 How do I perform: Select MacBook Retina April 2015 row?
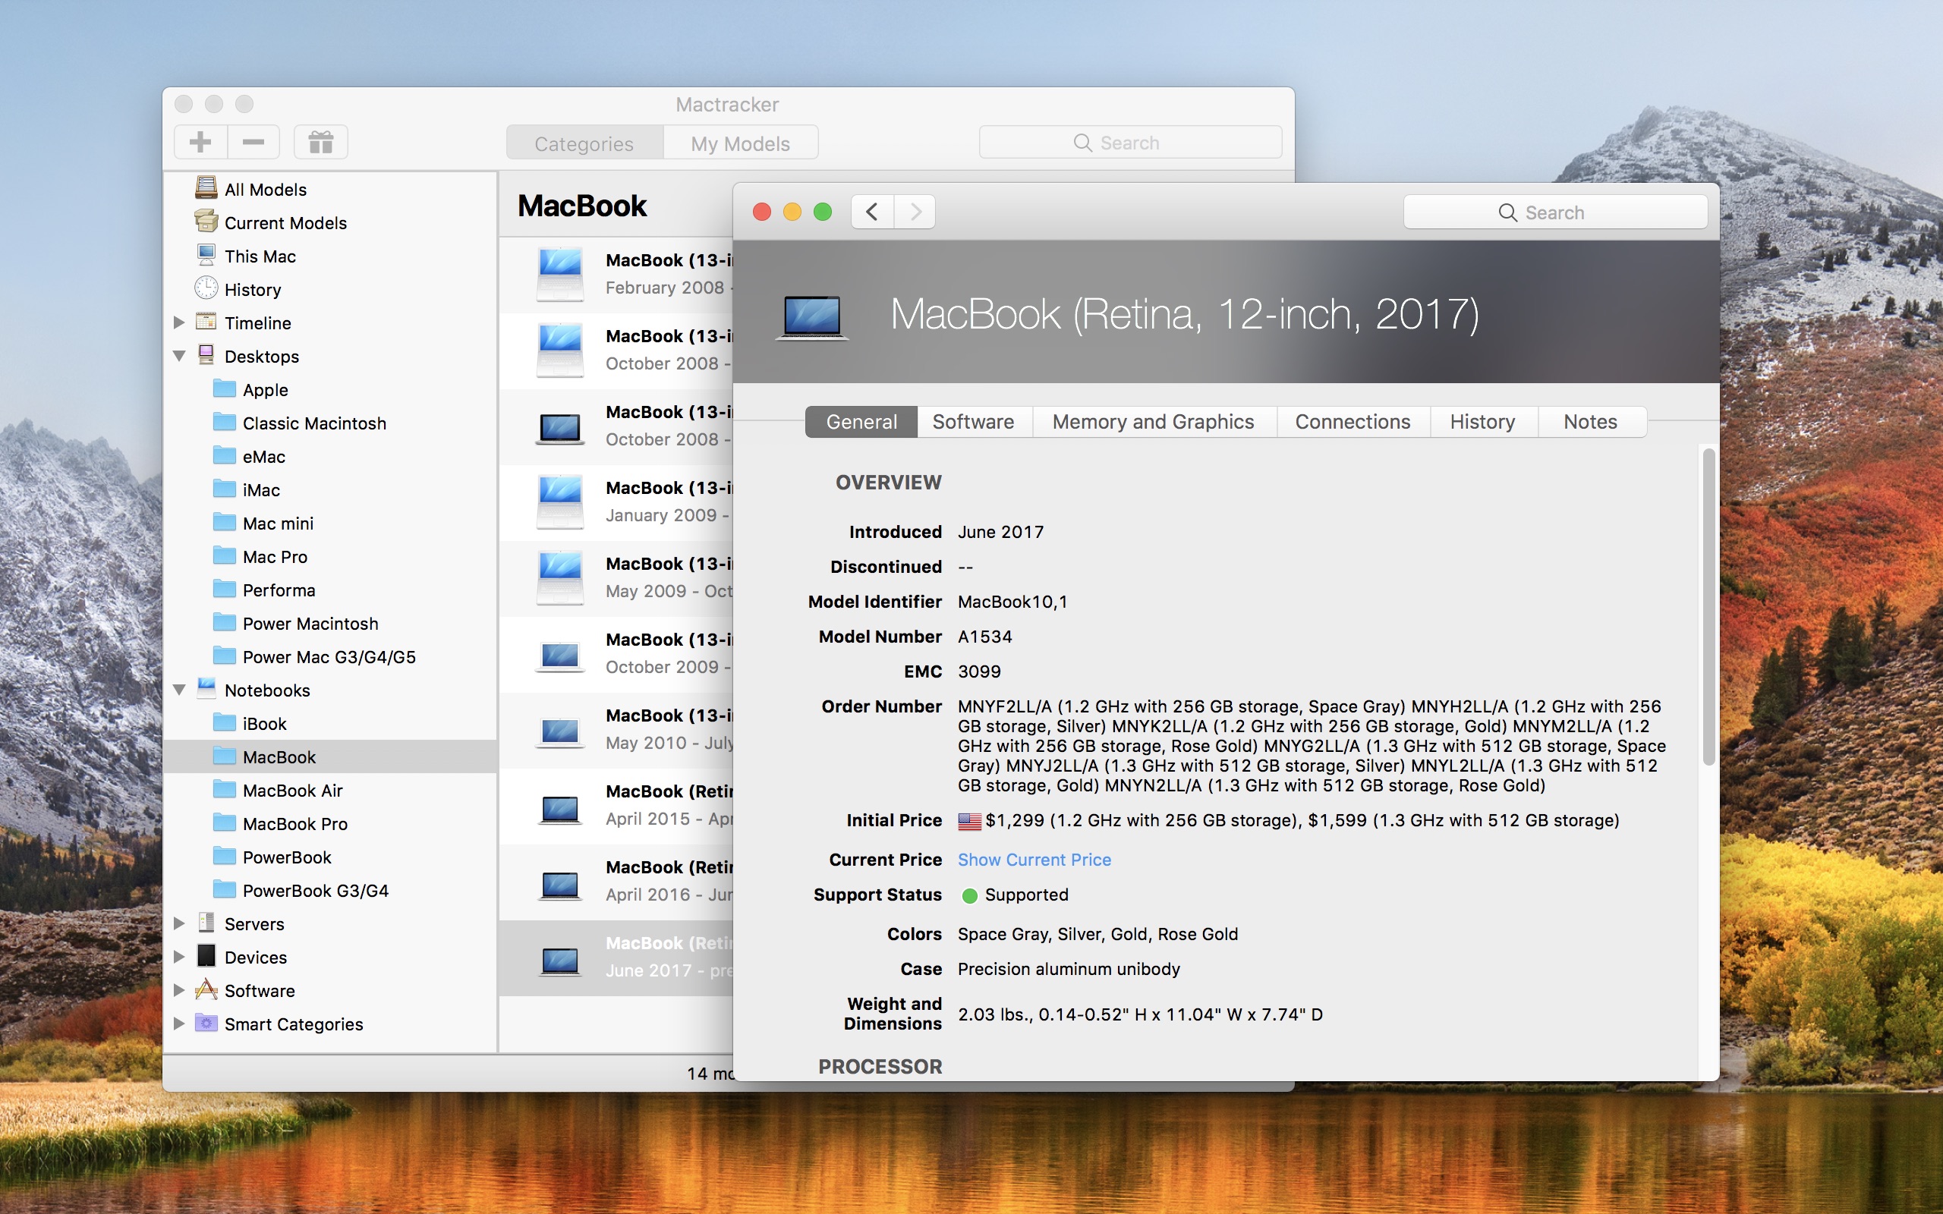point(616,805)
